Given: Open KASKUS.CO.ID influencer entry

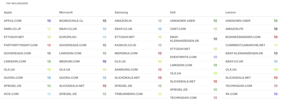Looking at the screenshot, I should (x=125, y=45).
